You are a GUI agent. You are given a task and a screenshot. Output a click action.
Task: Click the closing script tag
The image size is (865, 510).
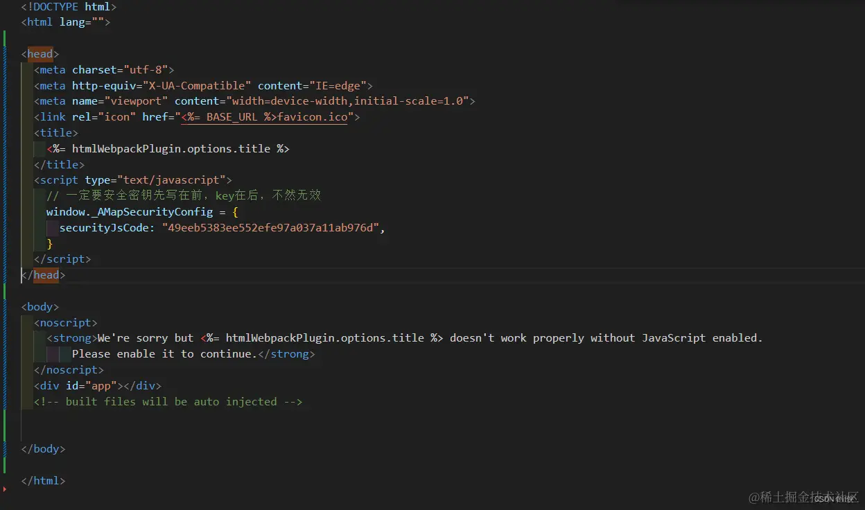pos(62,259)
